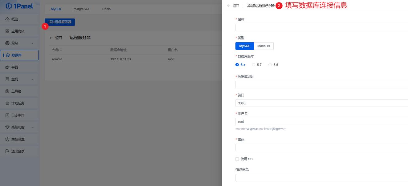Click the 退出登录 logout icon
The width and height of the screenshot is (408, 186).
coord(8,151)
